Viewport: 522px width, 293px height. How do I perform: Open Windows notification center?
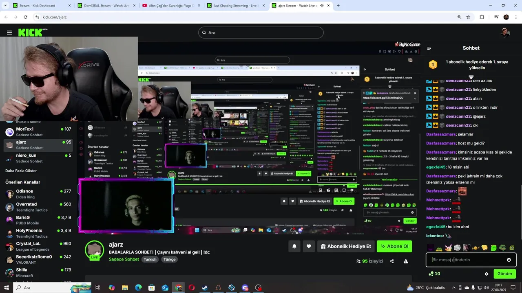pyautogui.click(x=513, y=288)
